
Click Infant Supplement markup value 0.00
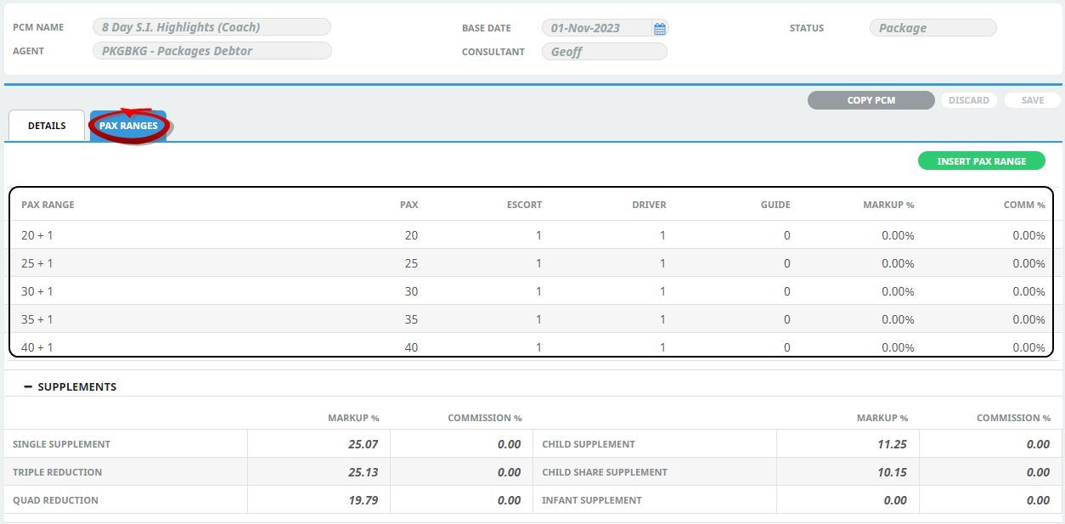point(895,499)
